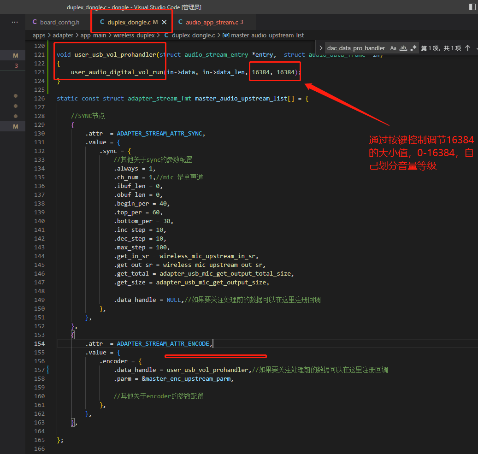Toggle Match Whole Word in find widget
Viewport: 478px width, 454px height.
coord(403,48)
